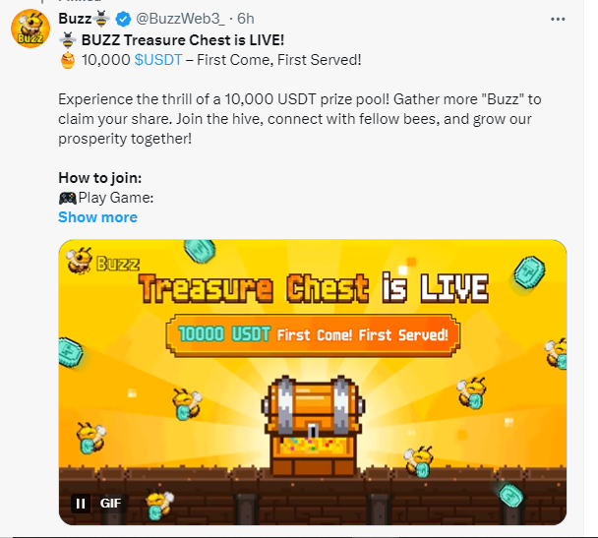
Task: Expand the post with Show more
Action: point(97,217)
